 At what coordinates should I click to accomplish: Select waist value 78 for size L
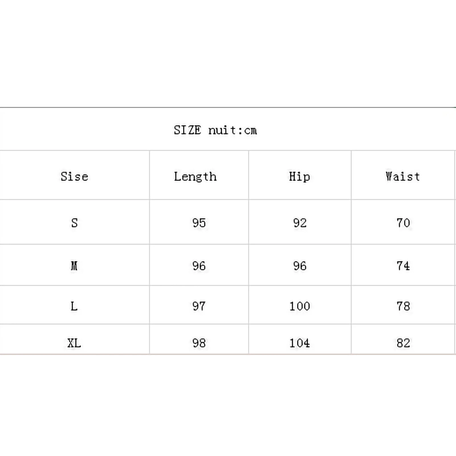tap(403, 306)
